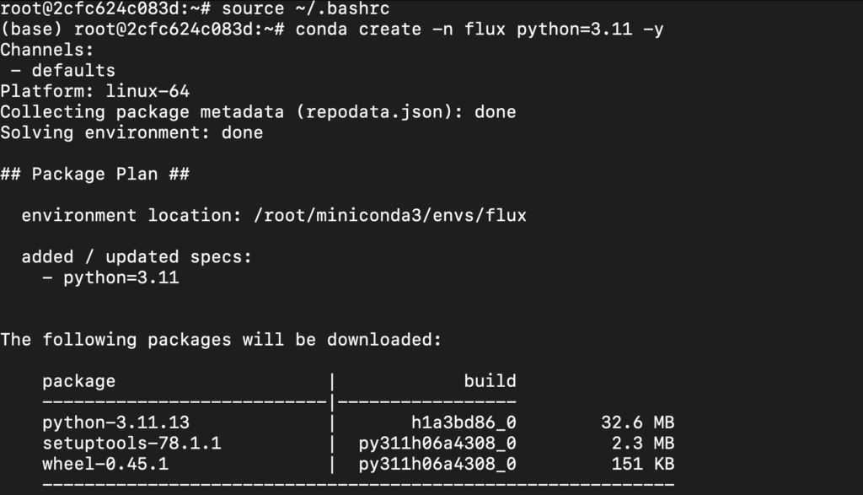Viewport: 863px width, 495px height.
Task: Click the wheel-0.45.1 package name
Action: [105, 464]
